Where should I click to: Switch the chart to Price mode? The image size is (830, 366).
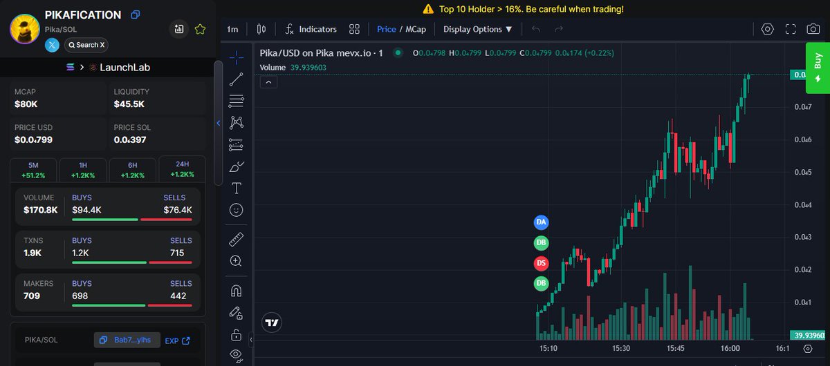coord(387,29)
